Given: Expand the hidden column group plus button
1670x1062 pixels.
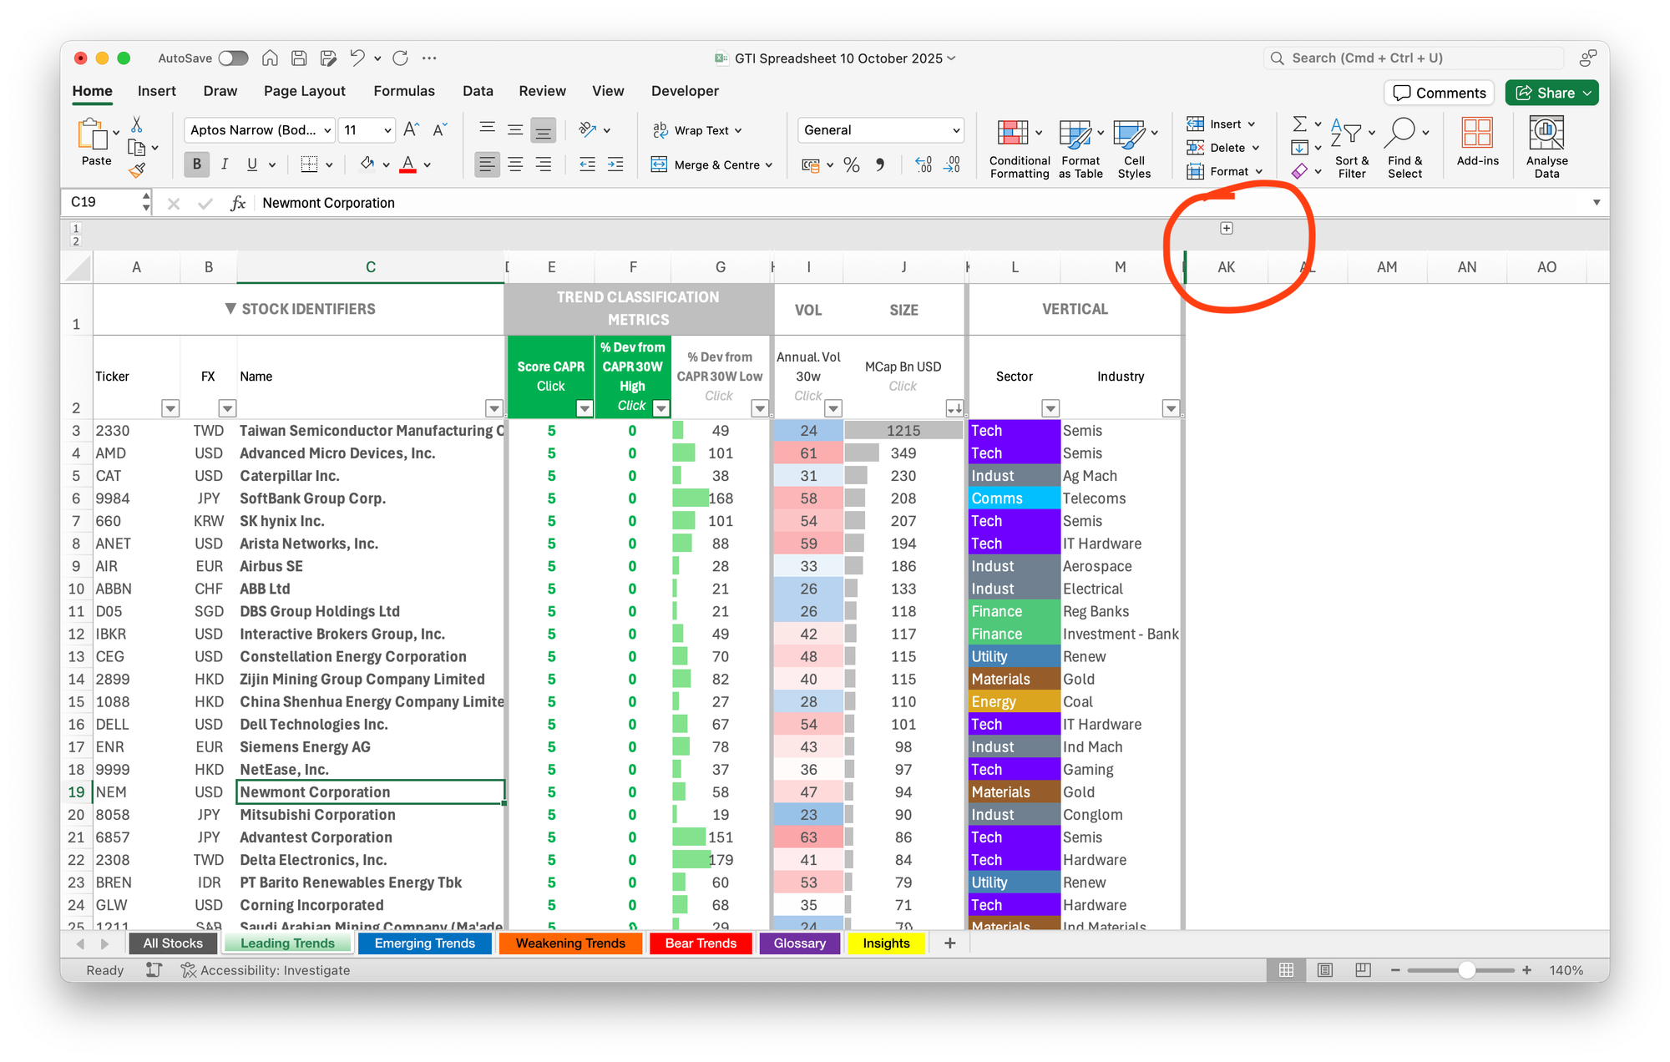Looking at the screenshot, I should [x=1226, y=228].
